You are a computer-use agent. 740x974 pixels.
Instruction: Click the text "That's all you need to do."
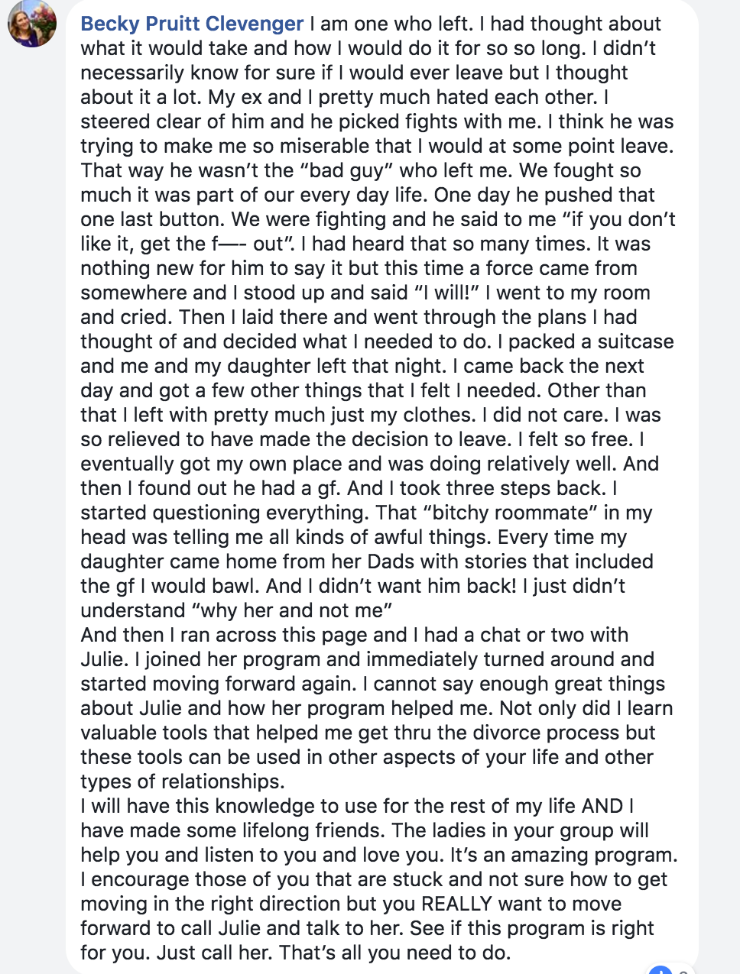click(x=395, y=953)
